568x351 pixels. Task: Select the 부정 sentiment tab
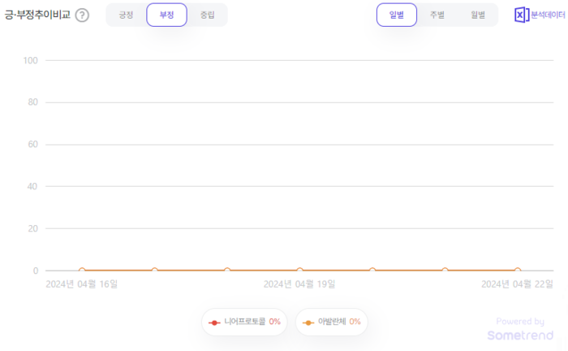click(166, 15)
